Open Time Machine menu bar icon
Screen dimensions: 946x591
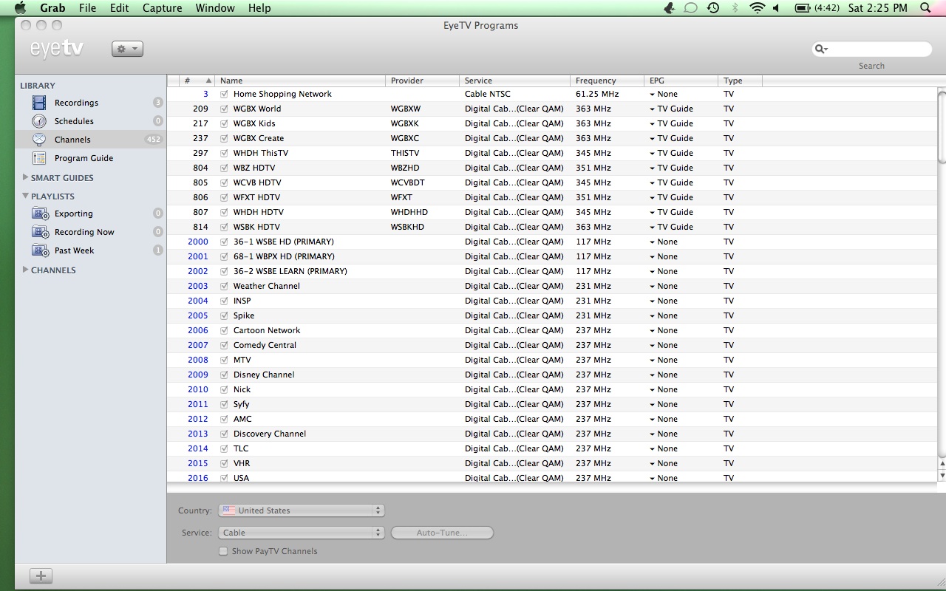point(713,8)
